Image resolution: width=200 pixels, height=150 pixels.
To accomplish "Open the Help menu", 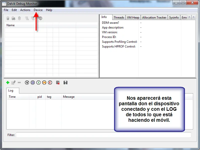I will coord(49,10).
